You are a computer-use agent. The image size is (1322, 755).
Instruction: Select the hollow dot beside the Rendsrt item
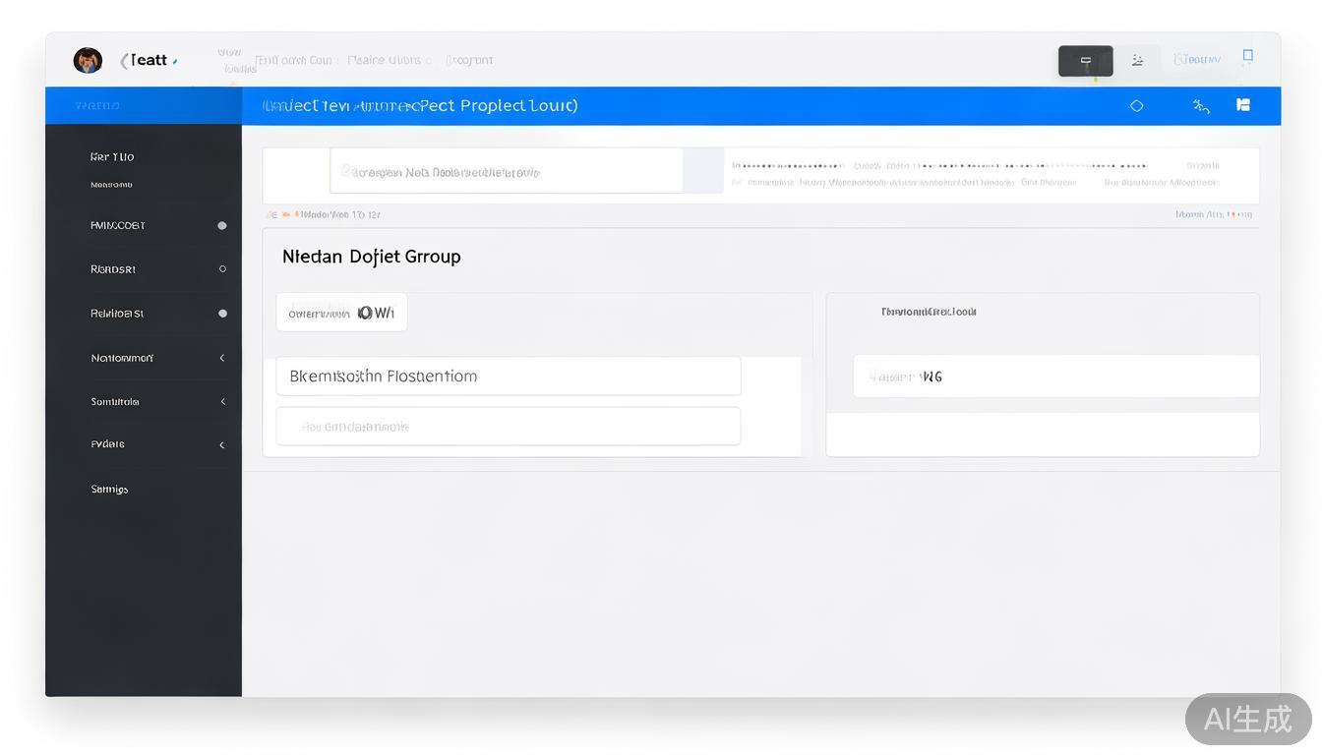coord(222,268)
